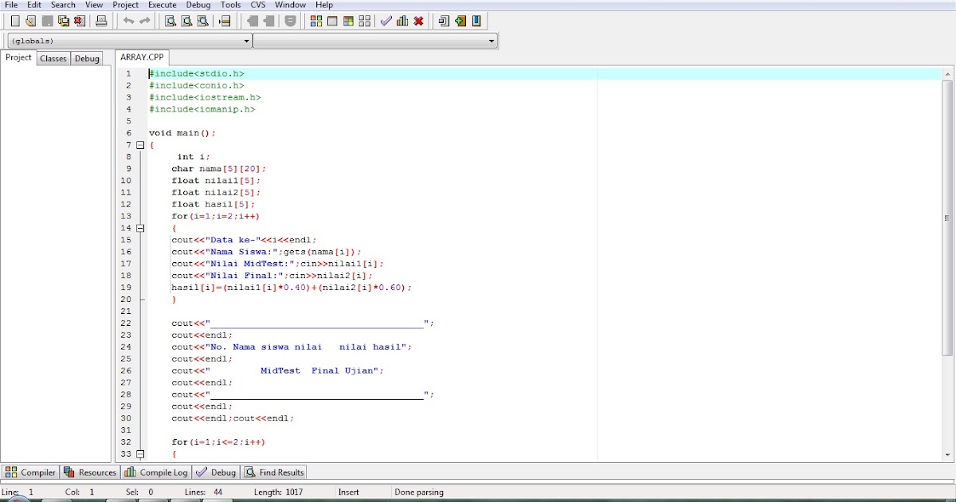This screenshot has height=502, width=956.
Task: Click the Find magnifier icon
Action: click(x=170, y=21)
